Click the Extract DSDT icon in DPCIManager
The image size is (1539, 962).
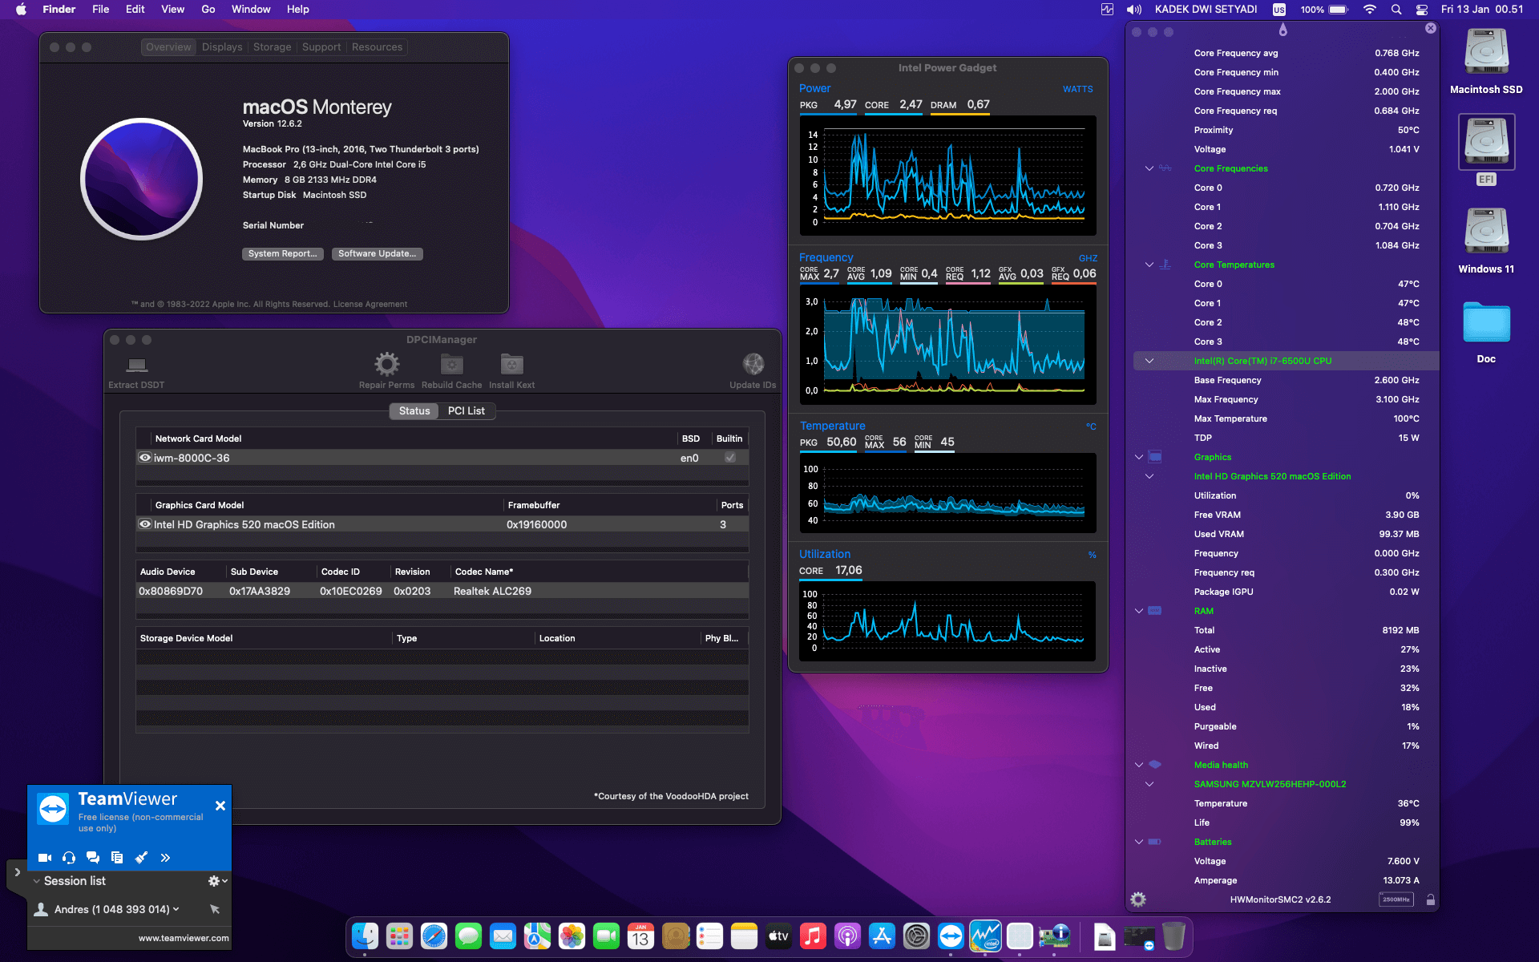[x=137, y=366]
